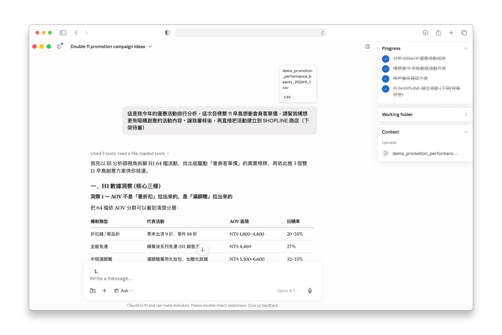Collapse the Progress panel

466,48
